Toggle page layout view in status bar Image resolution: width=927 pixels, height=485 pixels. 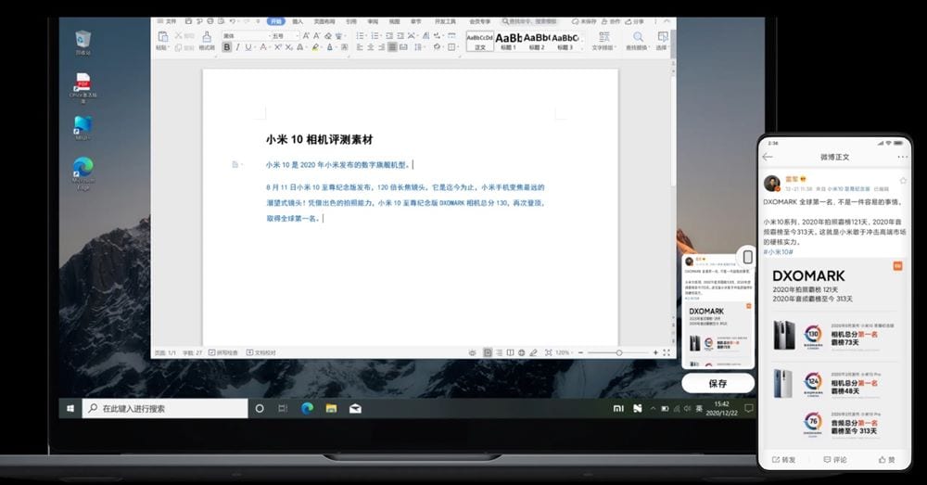coord(488,352)
